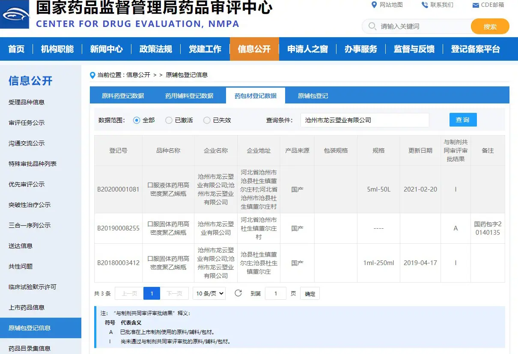Click registration number B20190008255
This screenshot has width=518, height=354.
pos(119,228)
